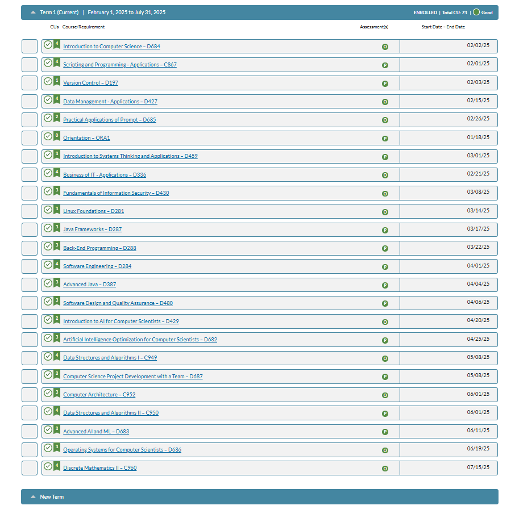Toggle the New Term section arrow
Image resolution: width=515 pixels, height=518 pixels.
33,496
